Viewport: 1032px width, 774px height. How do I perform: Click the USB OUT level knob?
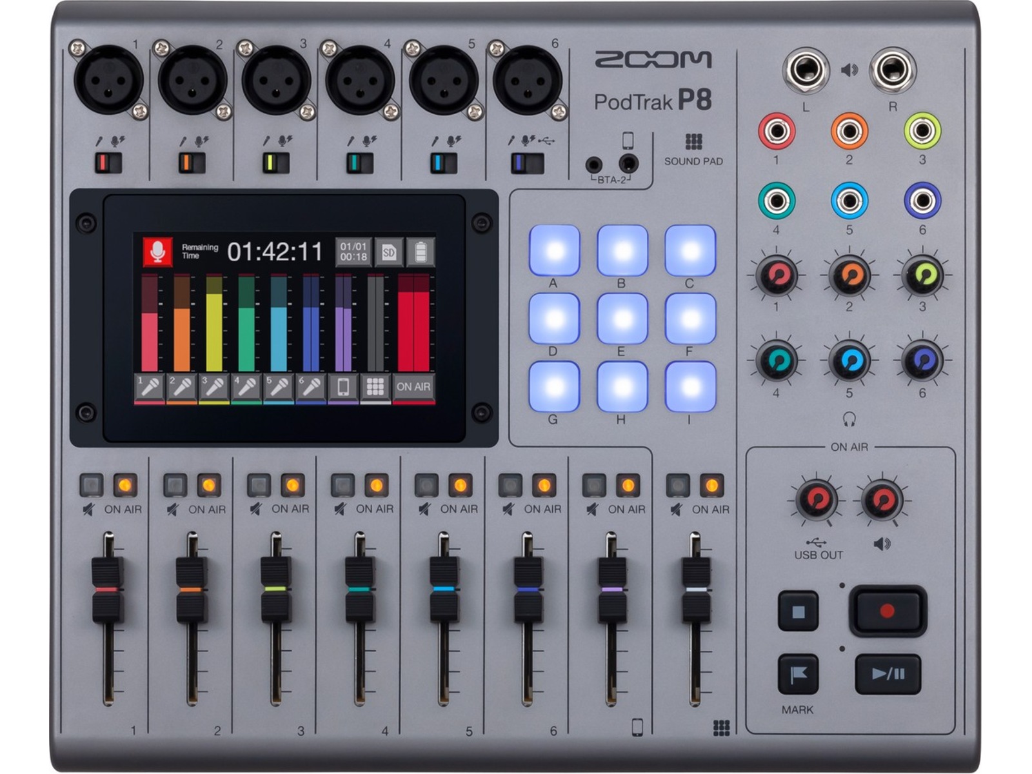(817, 499)
